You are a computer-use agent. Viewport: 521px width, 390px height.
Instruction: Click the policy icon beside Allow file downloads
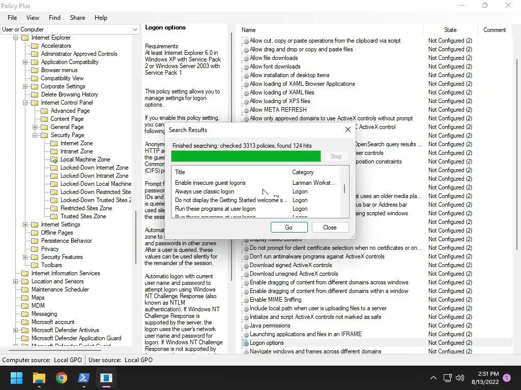(x=246, y=58)
